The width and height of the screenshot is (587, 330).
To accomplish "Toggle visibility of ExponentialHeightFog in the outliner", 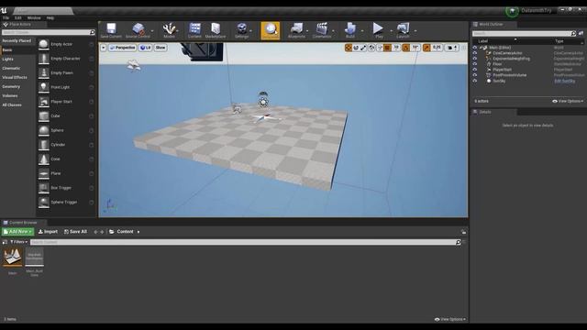I will [x=475, y=59].
